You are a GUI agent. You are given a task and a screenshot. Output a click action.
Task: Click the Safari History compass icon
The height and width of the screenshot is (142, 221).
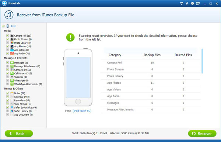point(12,111)
